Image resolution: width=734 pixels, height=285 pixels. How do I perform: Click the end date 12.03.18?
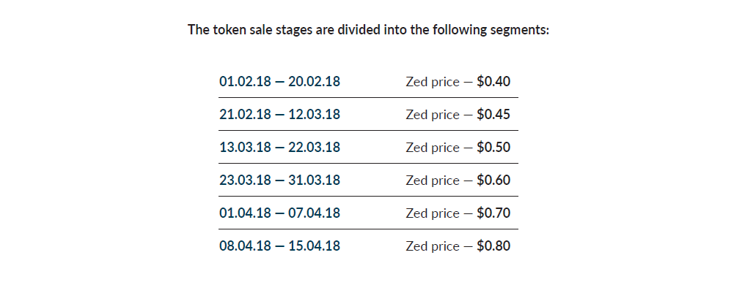pyautogui.click(x=314, y=114)
